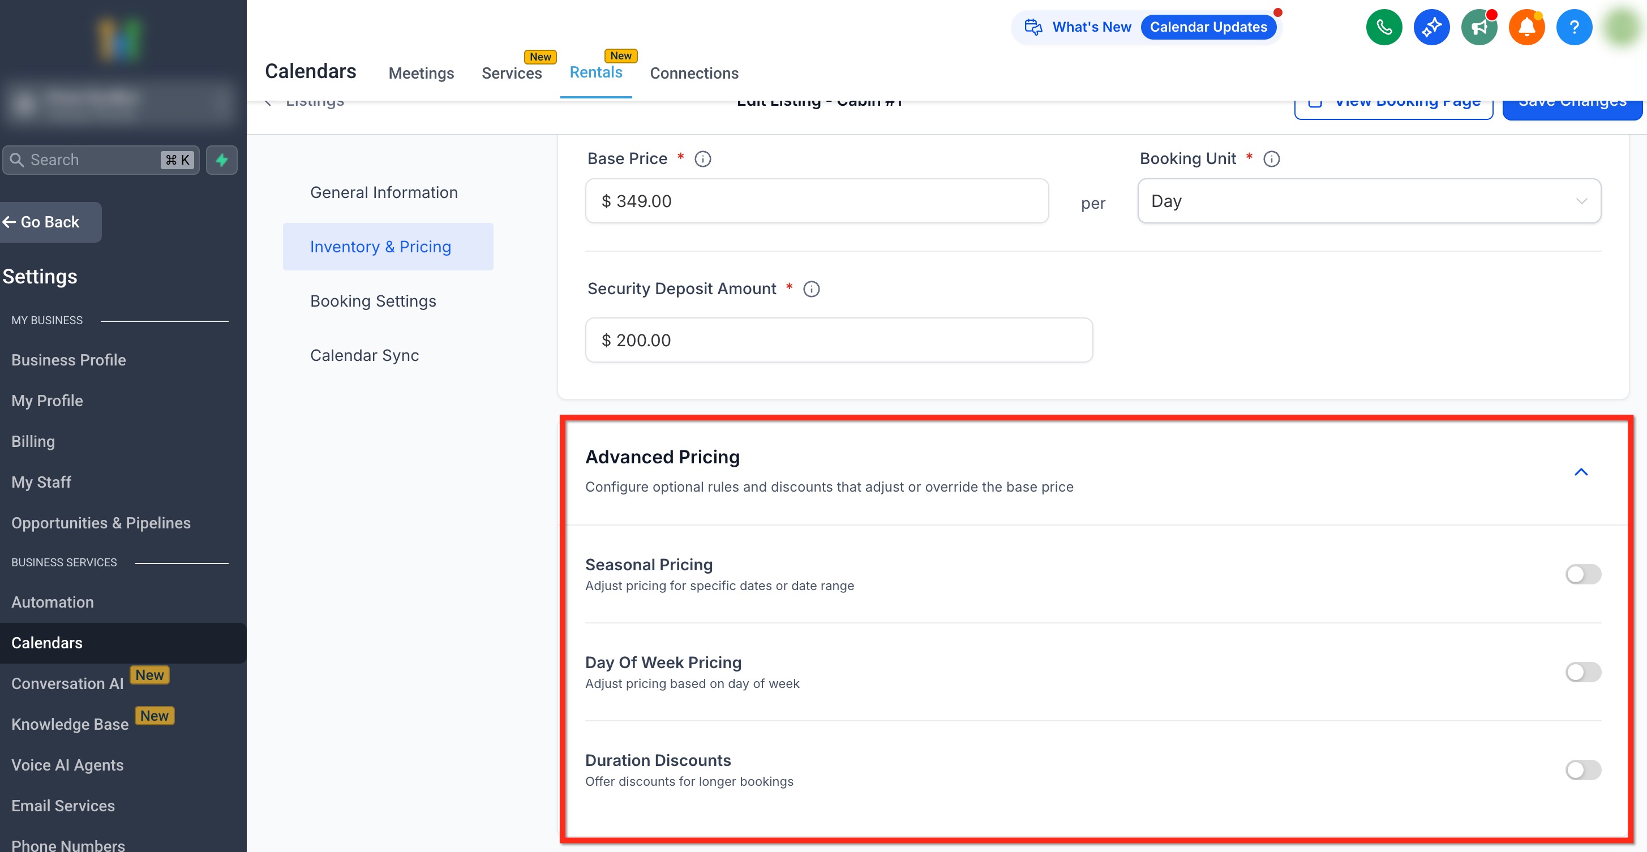Click the green lightning quick actions icon
The image size is (1647, 852).
[222, 160]
